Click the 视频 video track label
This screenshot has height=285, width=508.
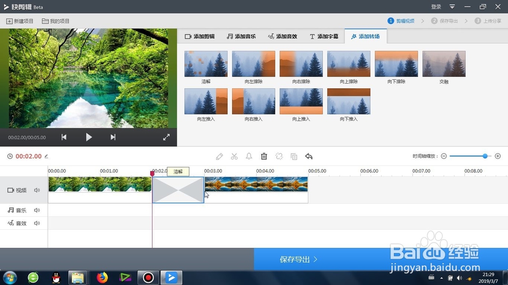(x=17, y=190)
